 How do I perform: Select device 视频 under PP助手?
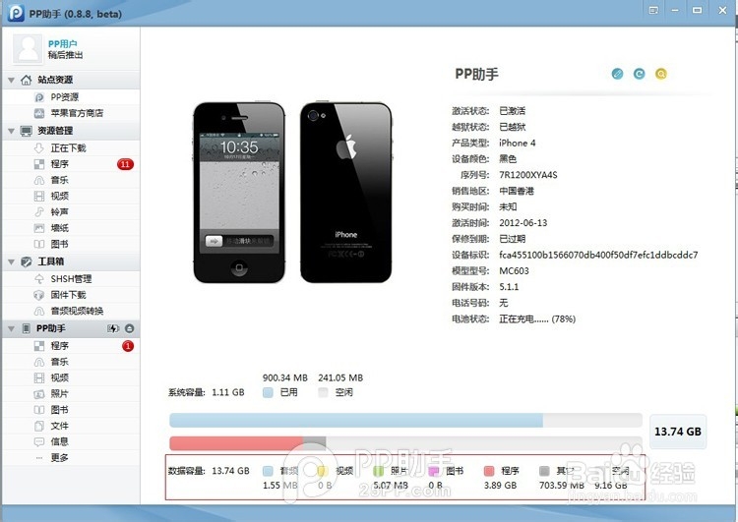[71, 378]
